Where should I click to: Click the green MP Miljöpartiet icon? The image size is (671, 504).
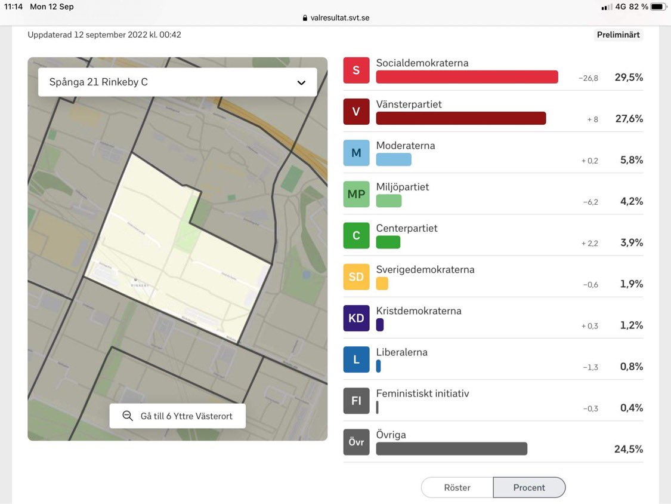tap(355, 194)
